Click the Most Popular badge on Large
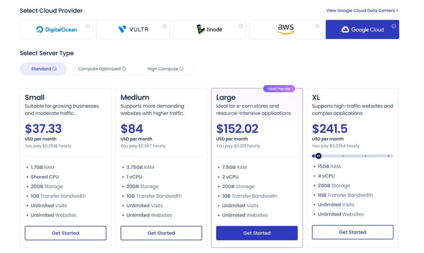Viewport: 424px width, 253px height. click(279, 89)
